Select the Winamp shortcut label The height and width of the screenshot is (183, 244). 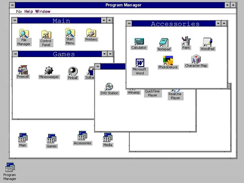pos(134,92)
